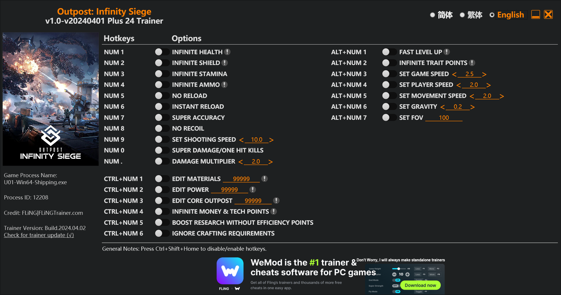Click the Outpost Infinity Siege cover art
Image resolution: width=561 pixels, height=295 pixels.
(x=51, y=99)
